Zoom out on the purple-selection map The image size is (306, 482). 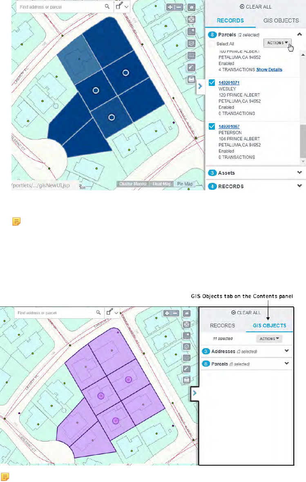pos(175,313)
